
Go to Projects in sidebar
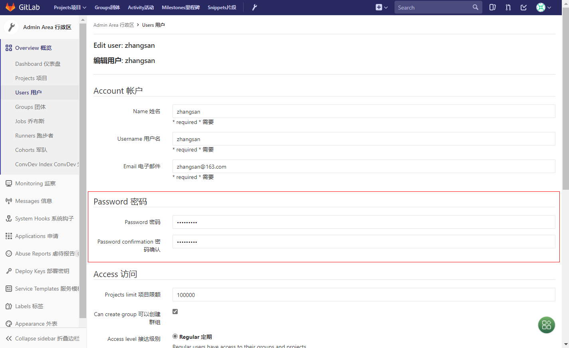31,78
